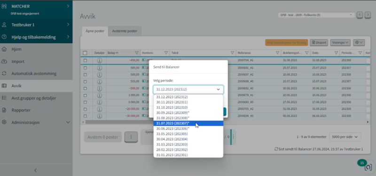Image resolution: width=376 pixels, height=176 pixels.
Task: Open the 5000 per side page size dropdown
Action: click(345, 137)
